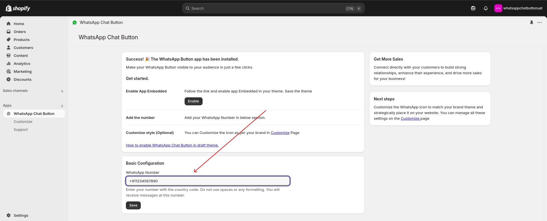The width and height of the screenshot is (547, 221).
Task: Click the WhatsApp Chat Button page heading
Action: (x=108, y=37)
